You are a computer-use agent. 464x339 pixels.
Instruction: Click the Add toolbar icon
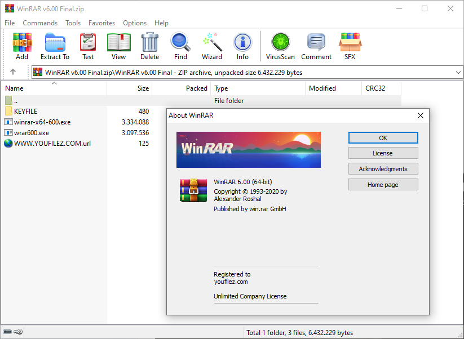[x=22, y=46]
